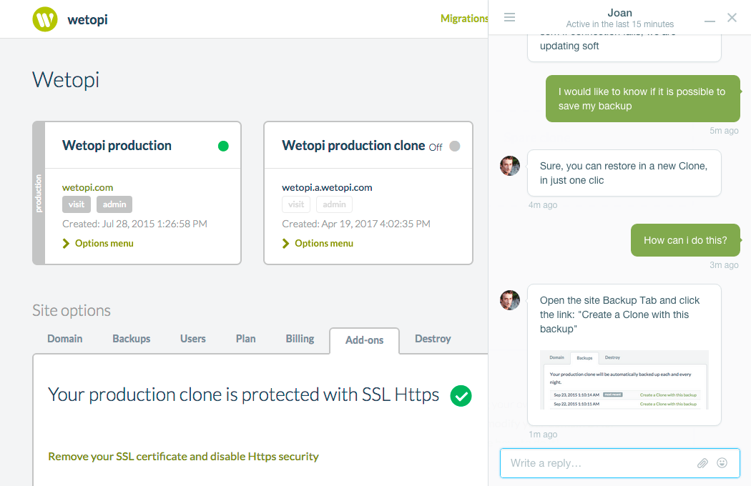Click the Wetopi logo icon
This screenshot has height=486, width=751.
[45, 19]
